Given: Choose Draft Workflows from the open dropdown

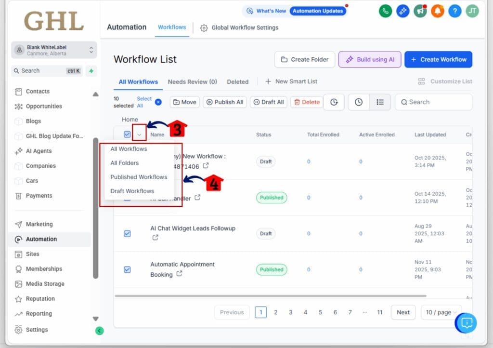Looking at the screenshot, I should [132, 191].
